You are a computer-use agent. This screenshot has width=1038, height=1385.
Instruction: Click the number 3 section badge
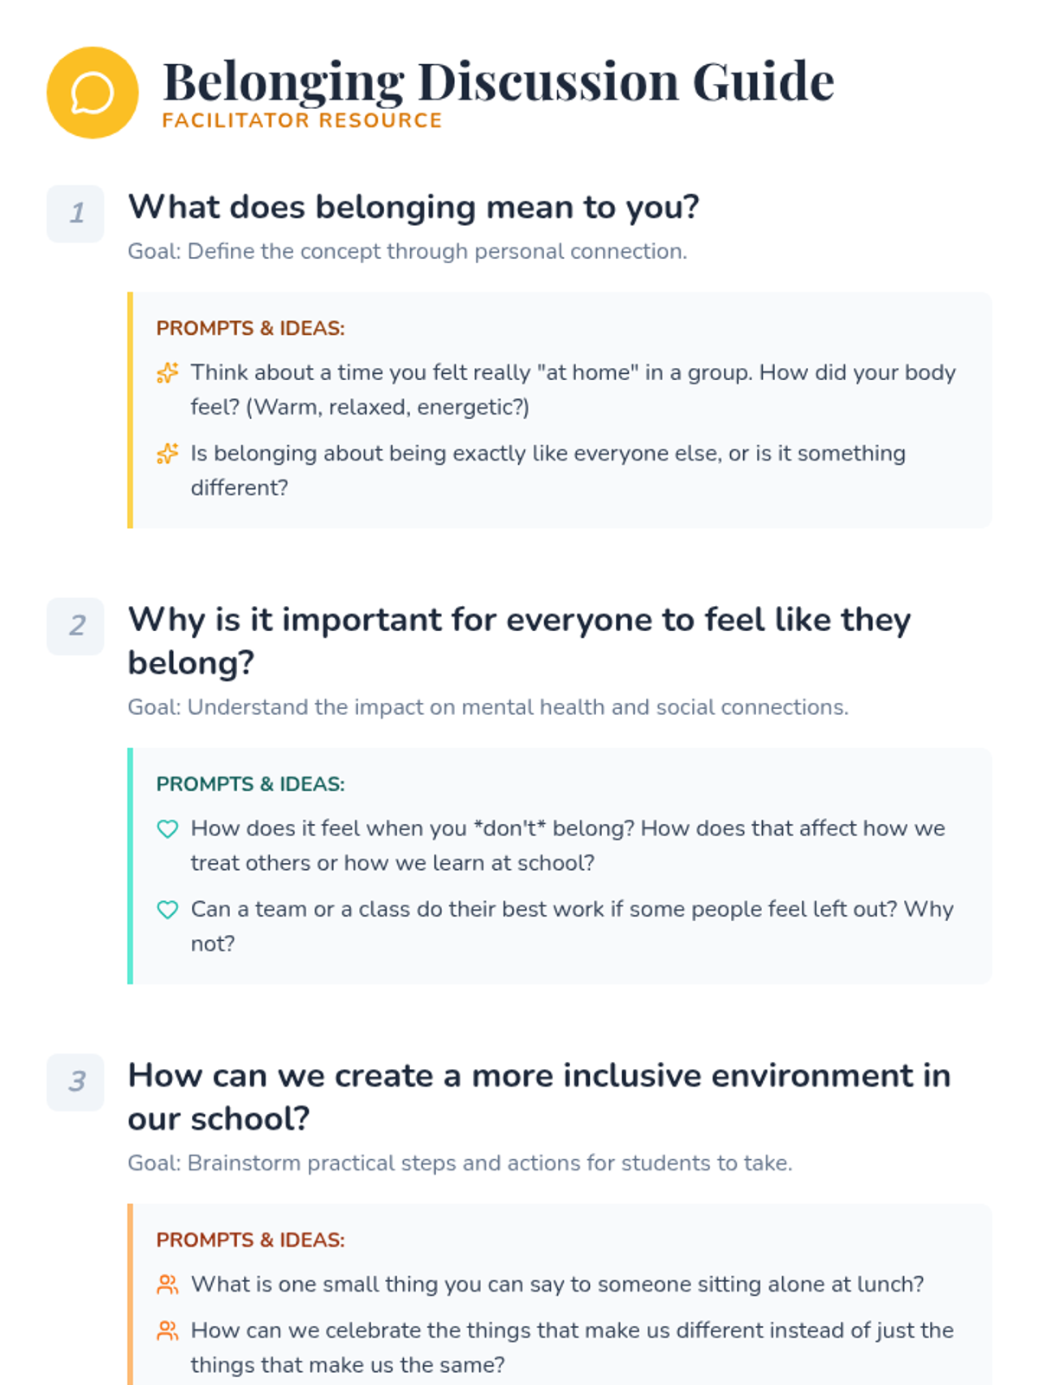[75, 1082]
